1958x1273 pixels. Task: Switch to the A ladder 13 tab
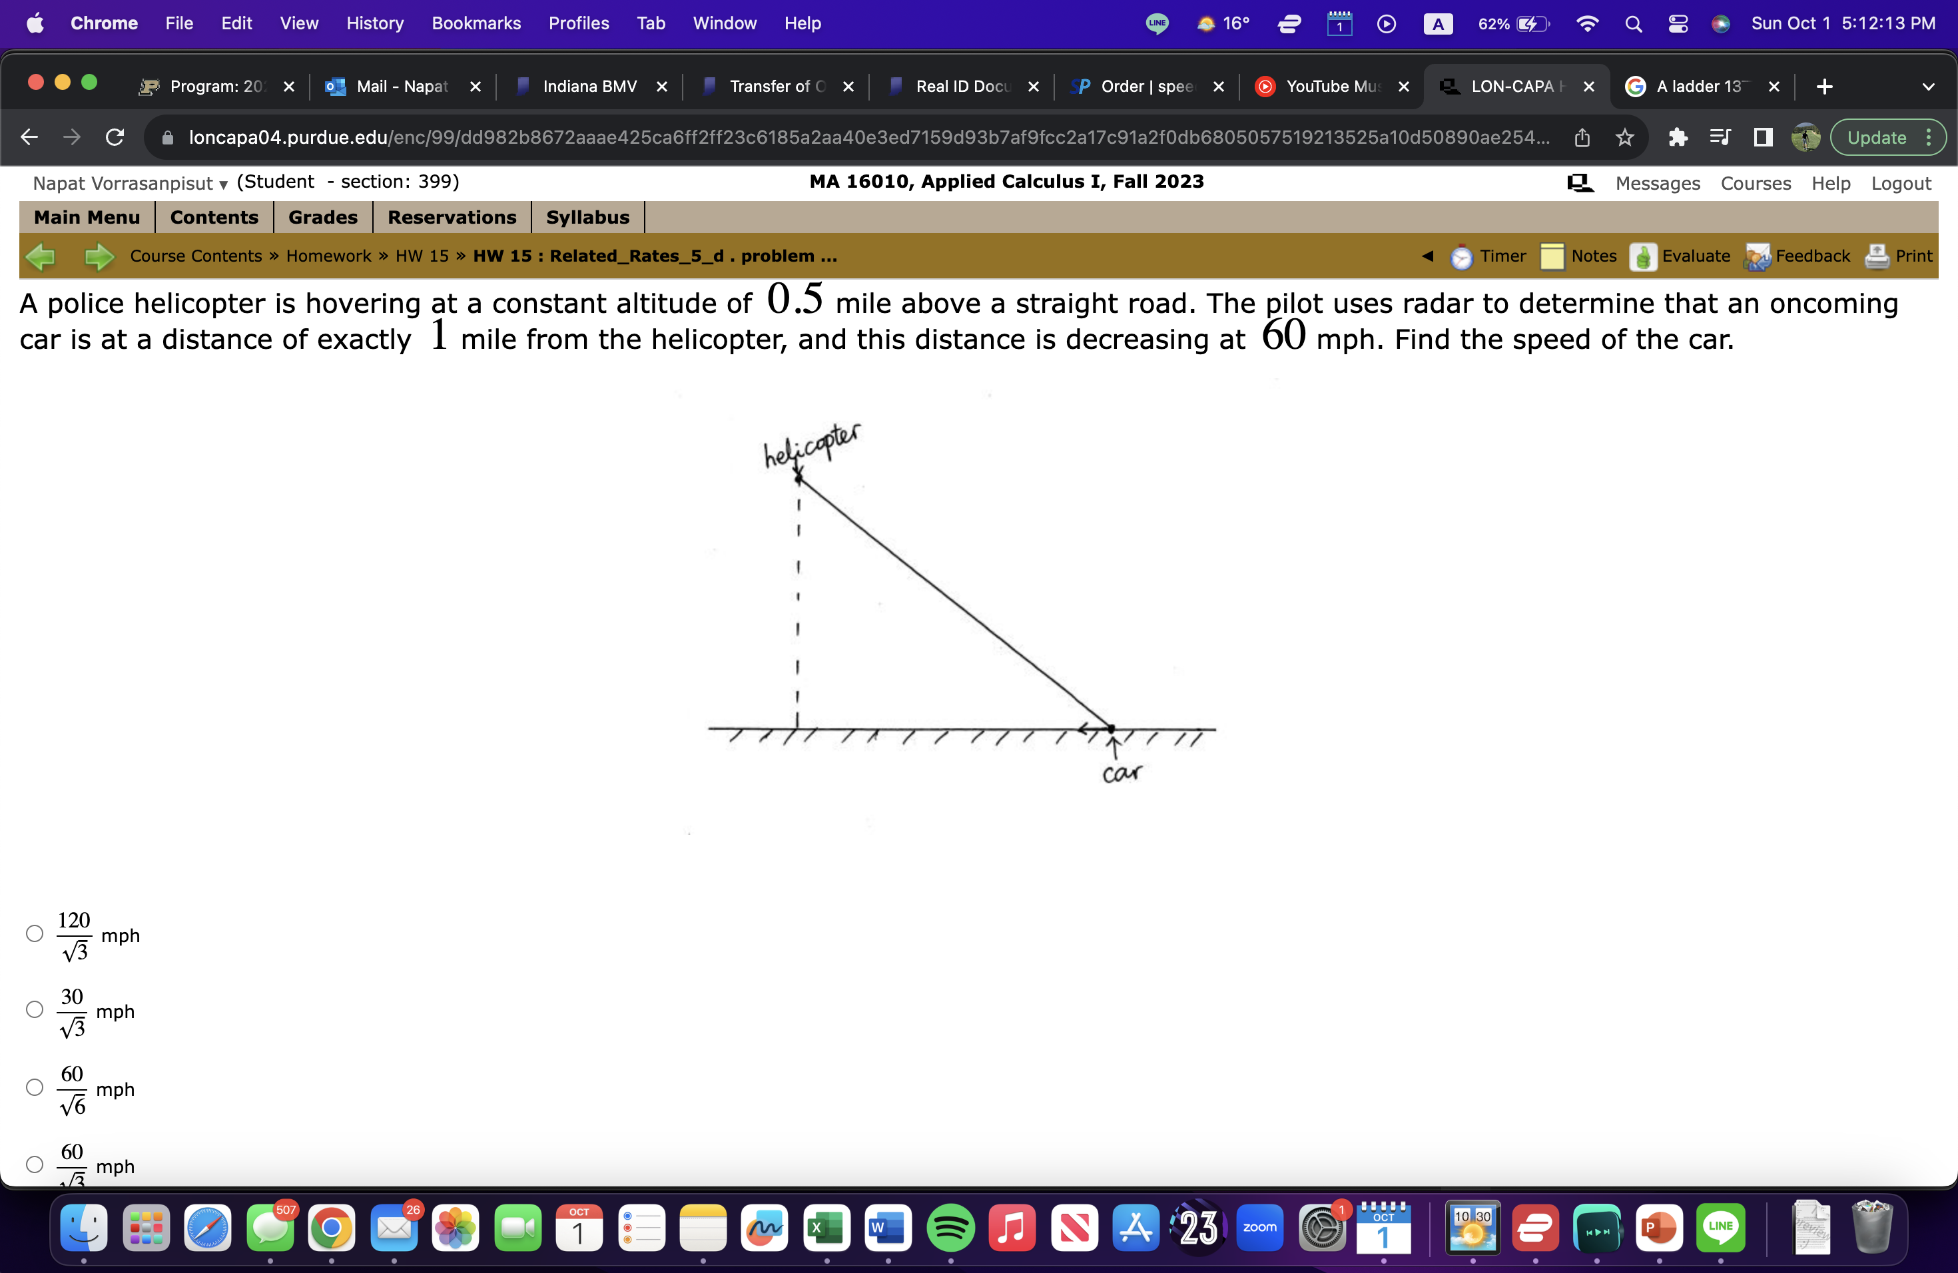click(x=1698, y=87)
